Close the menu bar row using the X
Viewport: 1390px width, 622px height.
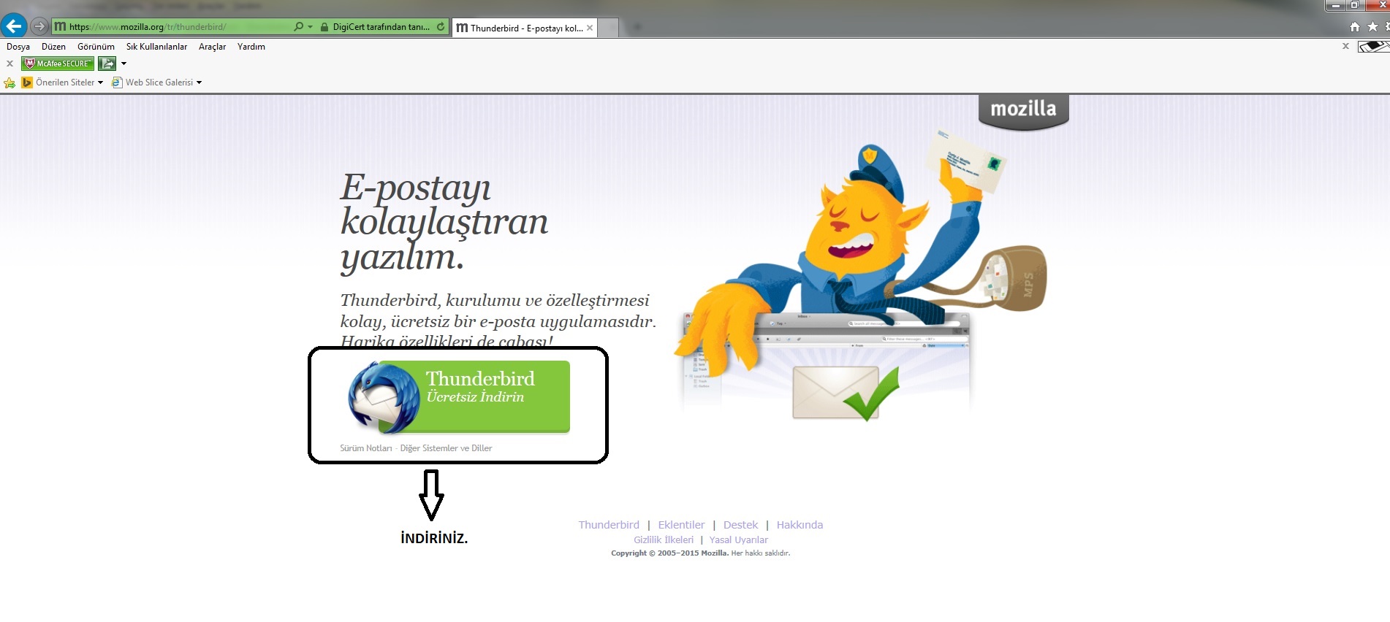pyautogui.click(x=1345, y=46)
